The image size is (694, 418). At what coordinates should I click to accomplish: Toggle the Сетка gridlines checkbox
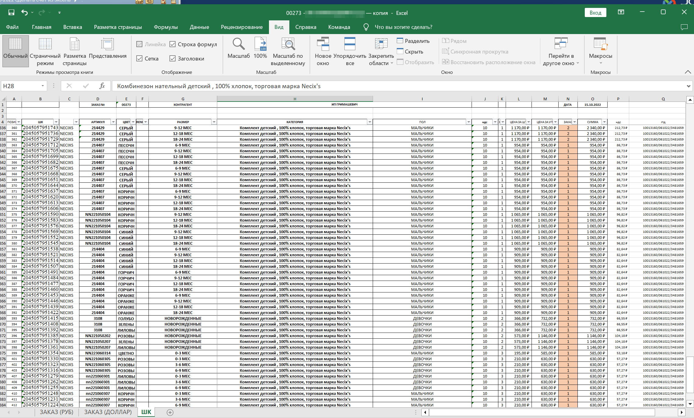140,59
